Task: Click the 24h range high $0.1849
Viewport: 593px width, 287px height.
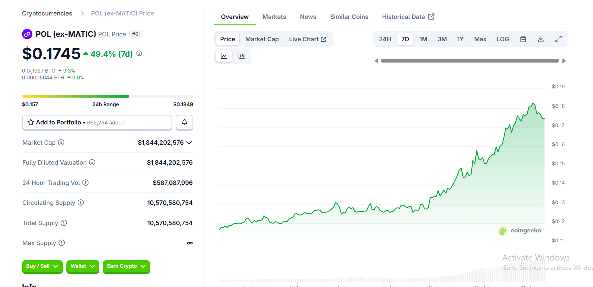Action: coord(183,104)
